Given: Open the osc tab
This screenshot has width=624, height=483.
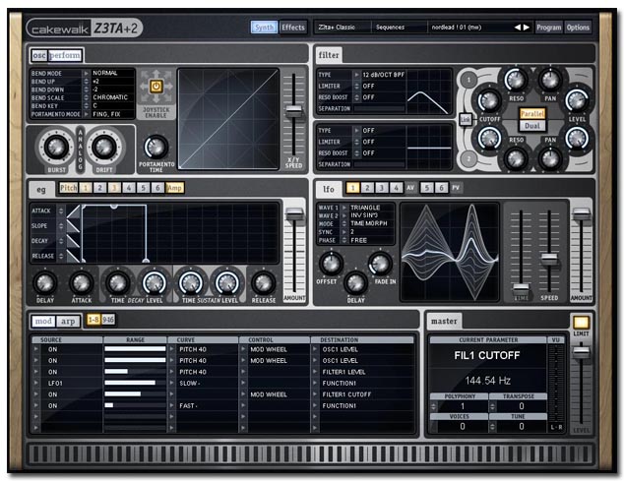Looking at the screenshot, I should tap(39, 55).
